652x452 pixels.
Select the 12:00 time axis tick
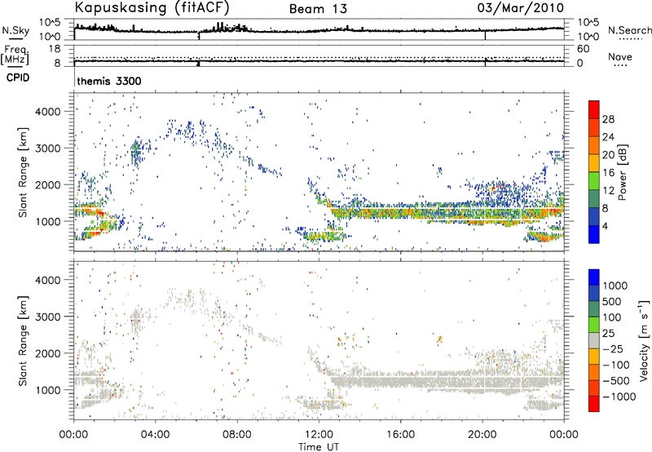319,435
